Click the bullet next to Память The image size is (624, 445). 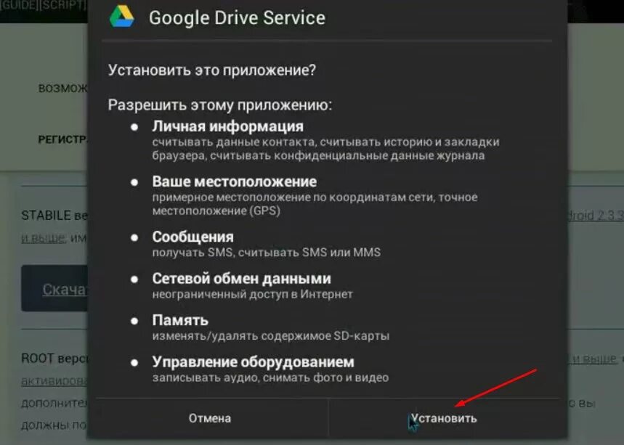click(x=134, y=321)
